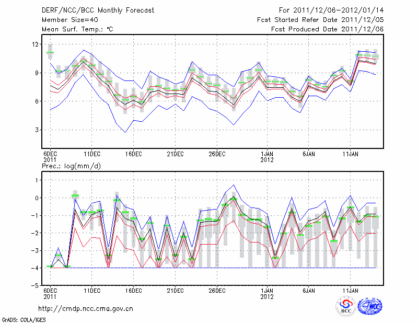
Task: Click 6DEC 2011 label under precipitation chart
Action: pyautogui.click(x=50, y=293)
